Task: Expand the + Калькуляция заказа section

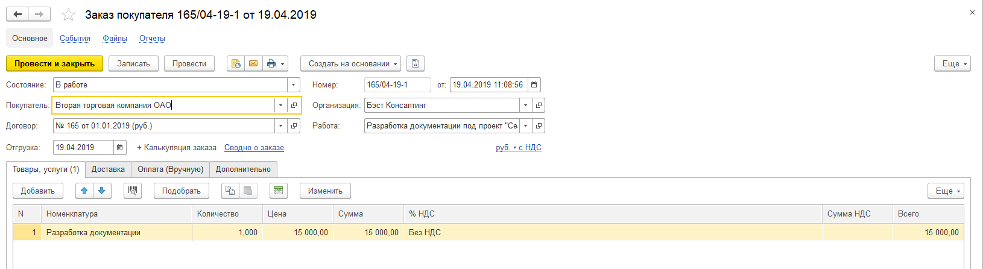Action: tap(177, 147)
